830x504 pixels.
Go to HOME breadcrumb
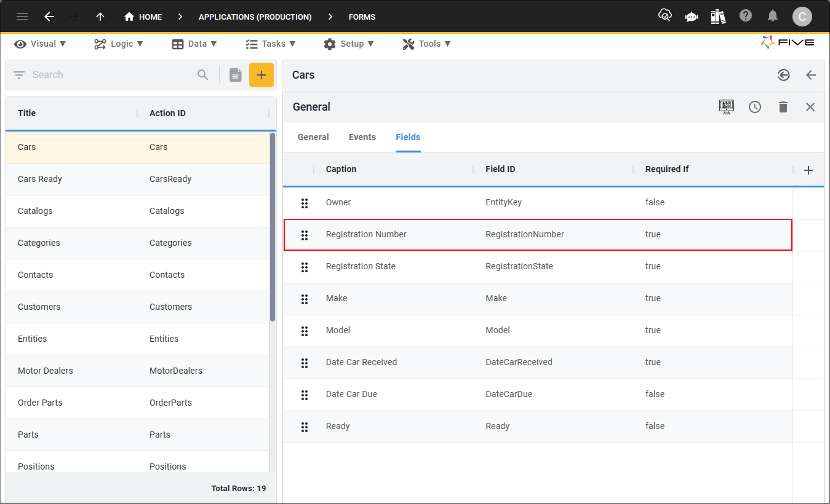pyautogui.click(x=143, y=17)
